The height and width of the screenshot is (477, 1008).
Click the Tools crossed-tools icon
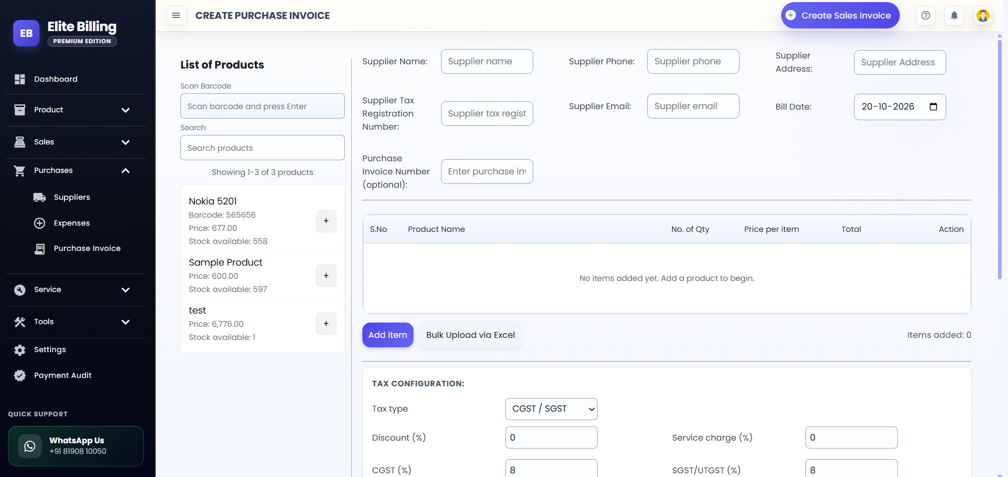(x=20, y=322)
